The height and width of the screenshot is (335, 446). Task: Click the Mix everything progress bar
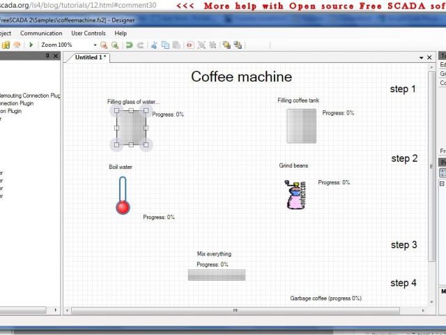(216, 274)
